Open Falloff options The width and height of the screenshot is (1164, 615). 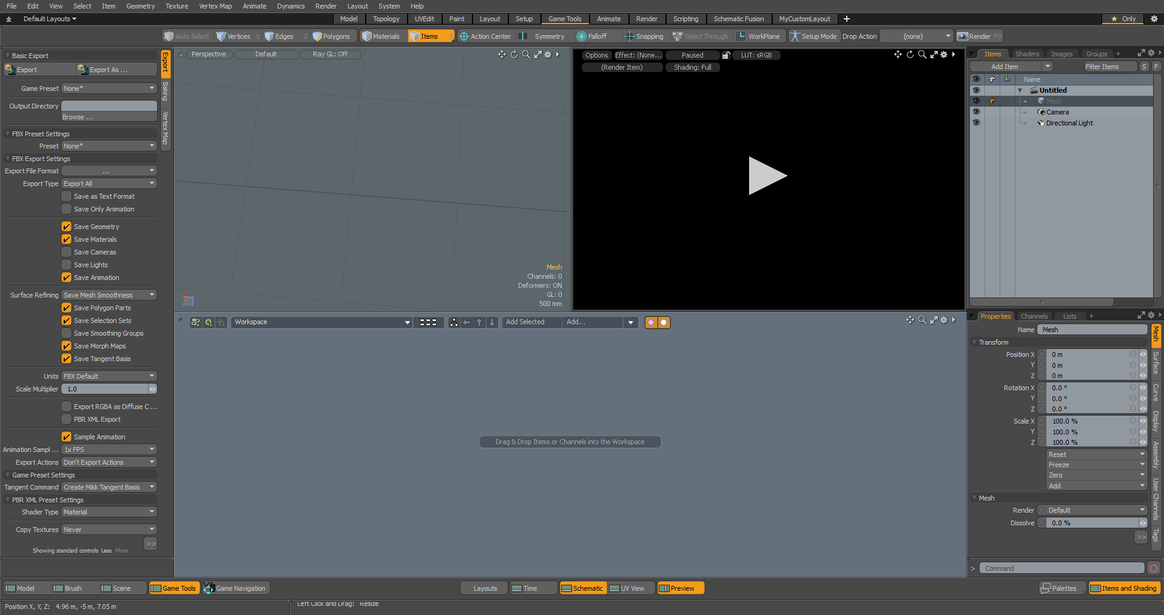[x=591, y=36]
